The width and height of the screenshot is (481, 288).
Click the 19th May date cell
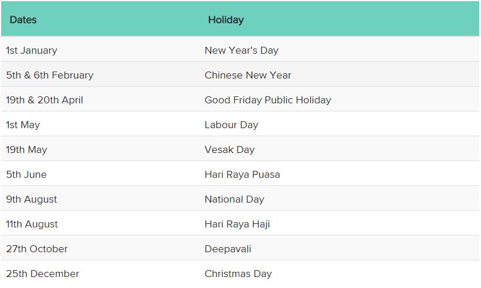pos(27,149)
